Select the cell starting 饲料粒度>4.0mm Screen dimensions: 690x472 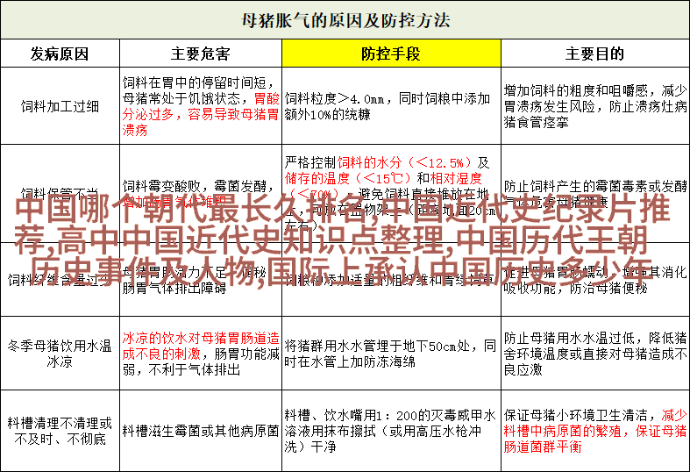pyautogui.click(x=391, y=106)
